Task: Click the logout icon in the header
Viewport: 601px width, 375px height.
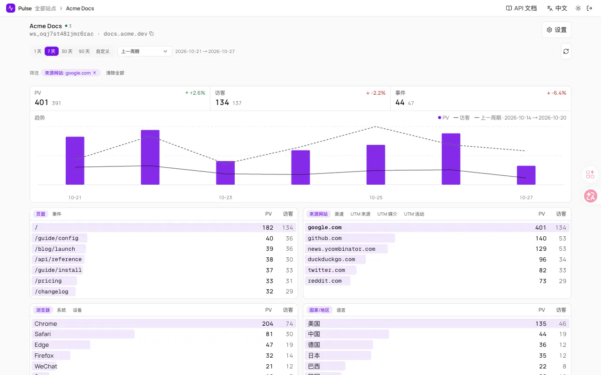Action: click(590, 8)
